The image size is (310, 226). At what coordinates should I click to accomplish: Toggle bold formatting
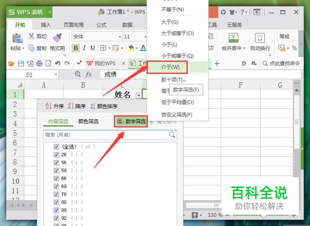click(76, 48)
